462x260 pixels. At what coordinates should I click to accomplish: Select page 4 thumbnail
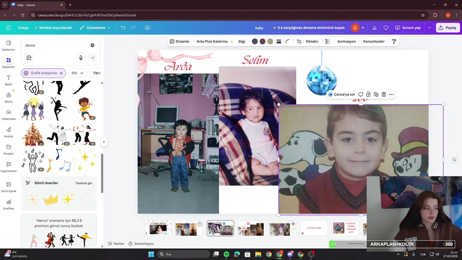[251, 228]
